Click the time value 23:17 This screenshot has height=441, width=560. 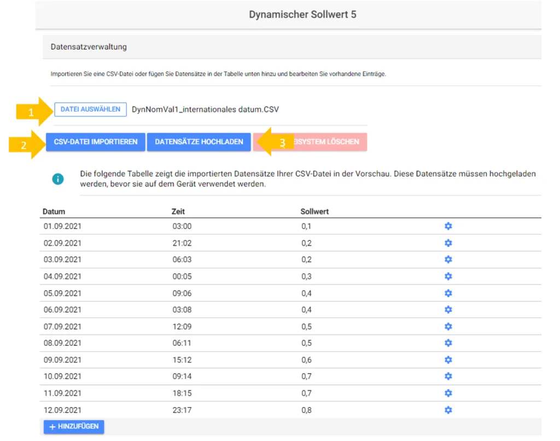pyautogui.click(x=182, y=410)
